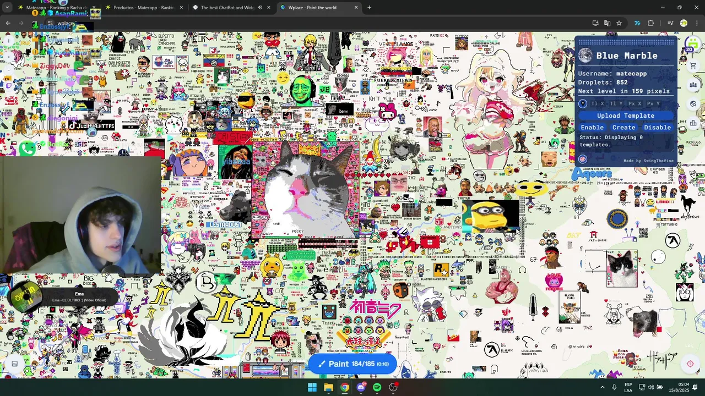Viewport: 705px width, 396px height.
Task: Click the translate page icon
Action: coord(607,23)
